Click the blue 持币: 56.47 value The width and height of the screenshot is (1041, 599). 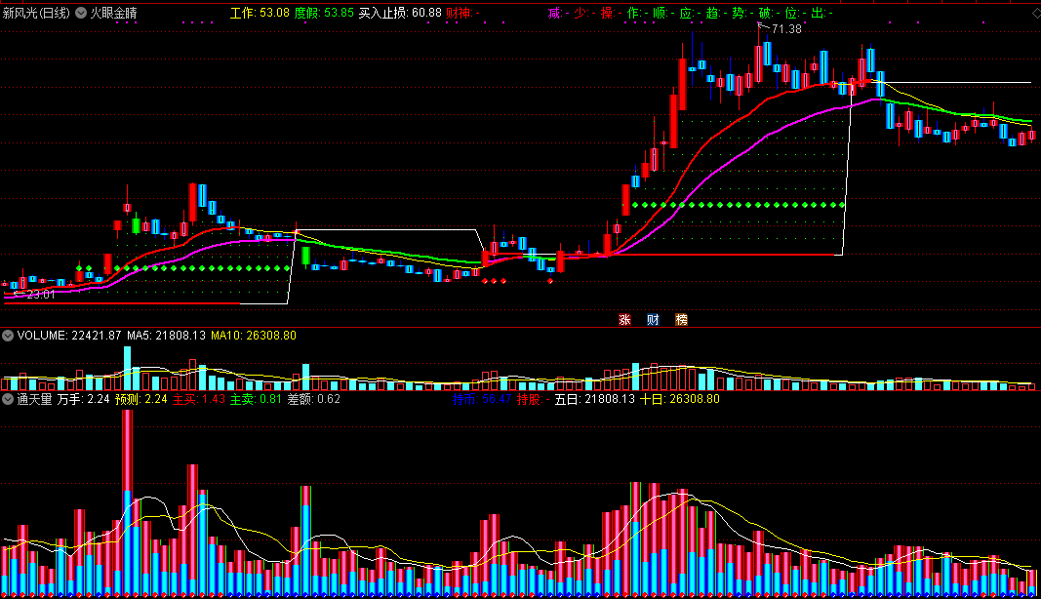481,399
